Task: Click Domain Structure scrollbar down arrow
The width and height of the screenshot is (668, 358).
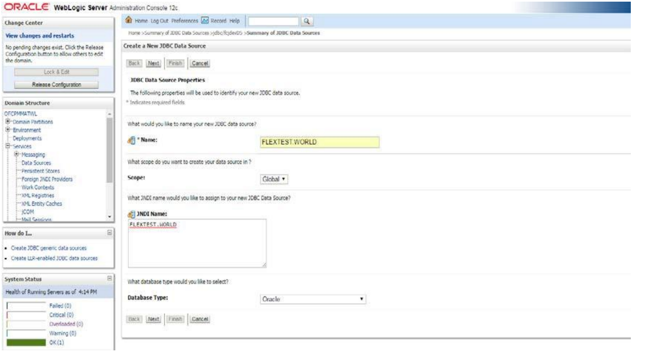Action: pos(109,217)
